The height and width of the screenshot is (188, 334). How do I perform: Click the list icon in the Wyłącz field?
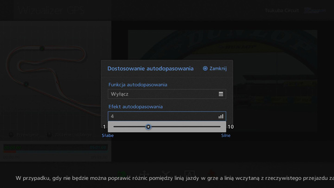[x=221, y=94]
